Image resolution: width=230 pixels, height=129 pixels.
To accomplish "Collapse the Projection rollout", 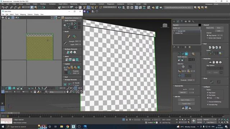I will (x=202, y=59).
